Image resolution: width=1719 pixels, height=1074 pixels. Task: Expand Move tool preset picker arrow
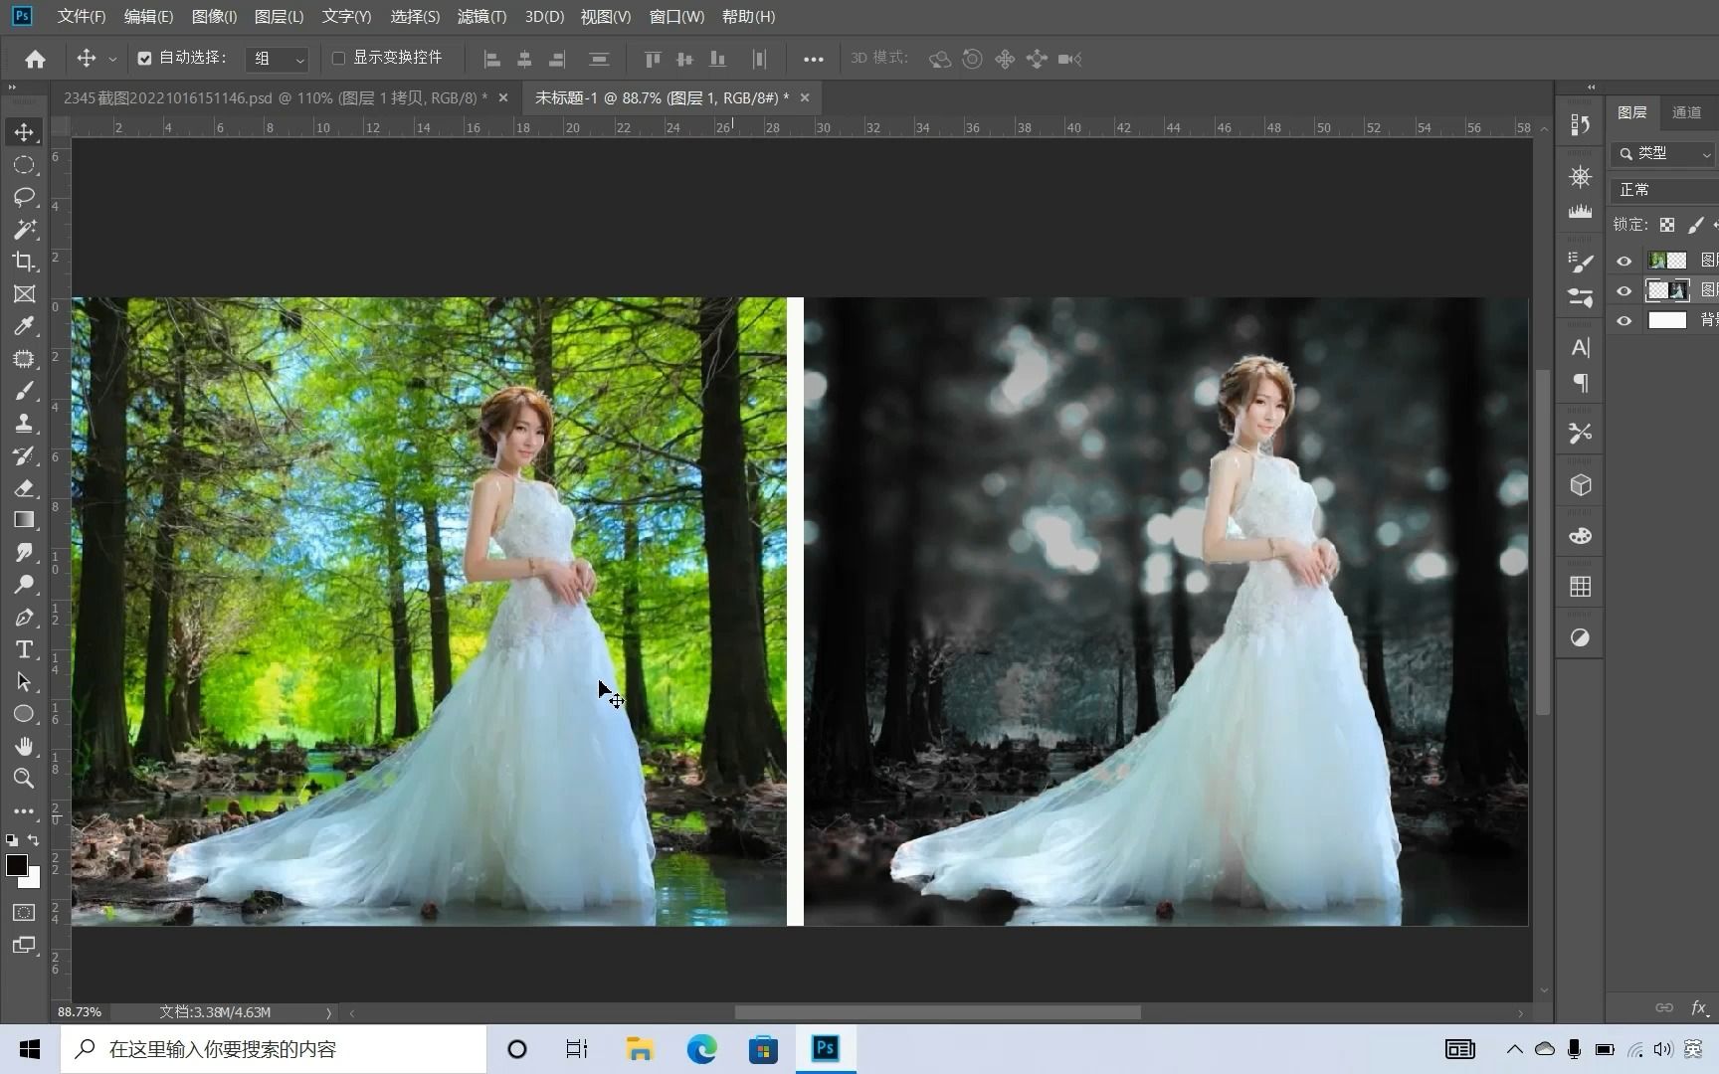[112, 60]
